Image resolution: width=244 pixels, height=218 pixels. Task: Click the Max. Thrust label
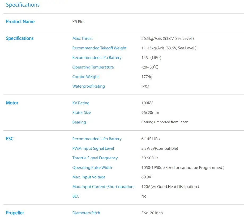pyautogui.click(x=83, y=39)
